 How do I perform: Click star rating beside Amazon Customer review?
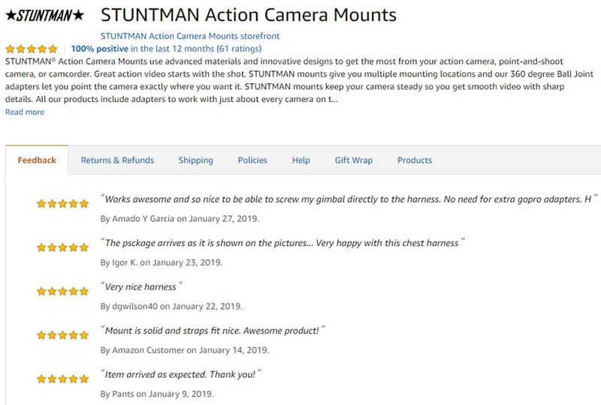pyautogui.click(x=63, y=335)
